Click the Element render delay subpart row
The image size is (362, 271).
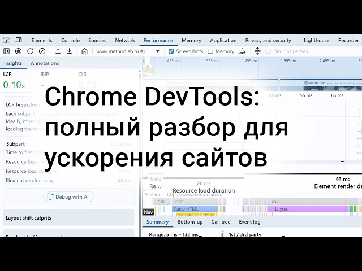click(x=68, y=181)
